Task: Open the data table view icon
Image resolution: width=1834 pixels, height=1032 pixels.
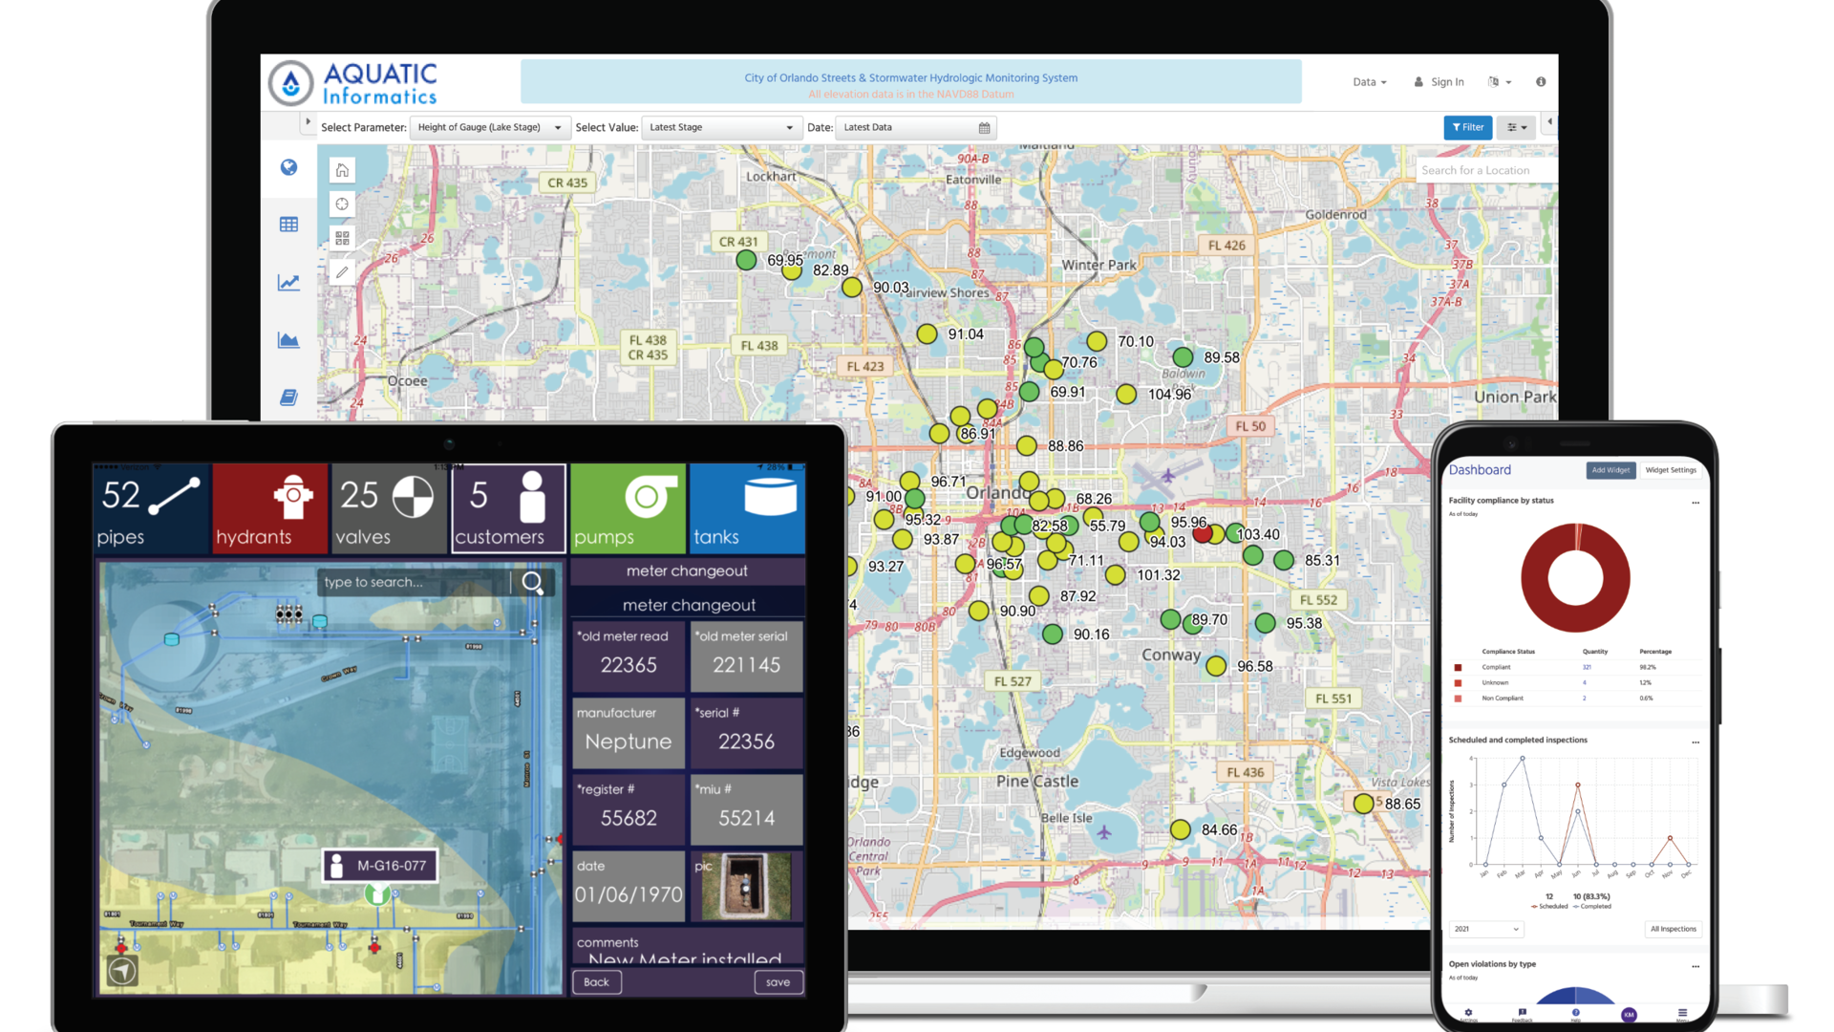Action: click(x=288, y=225)
